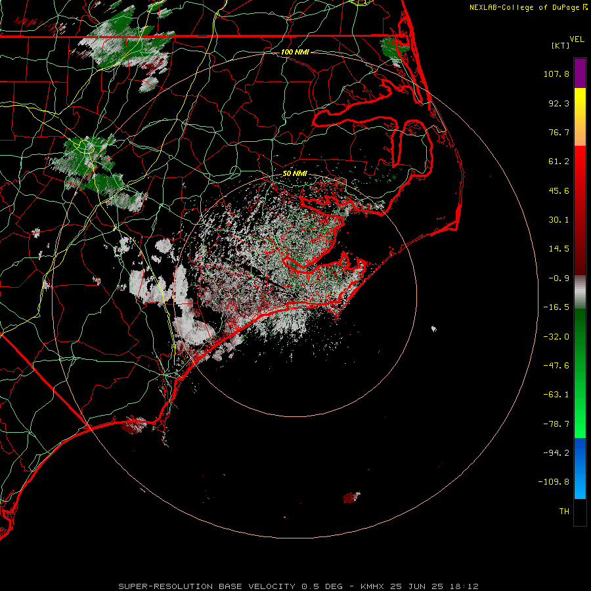The width and height of the screenshot is (591, 591).
Task: Click the 50 NMI range ring label
Action: tap(295, 173)
